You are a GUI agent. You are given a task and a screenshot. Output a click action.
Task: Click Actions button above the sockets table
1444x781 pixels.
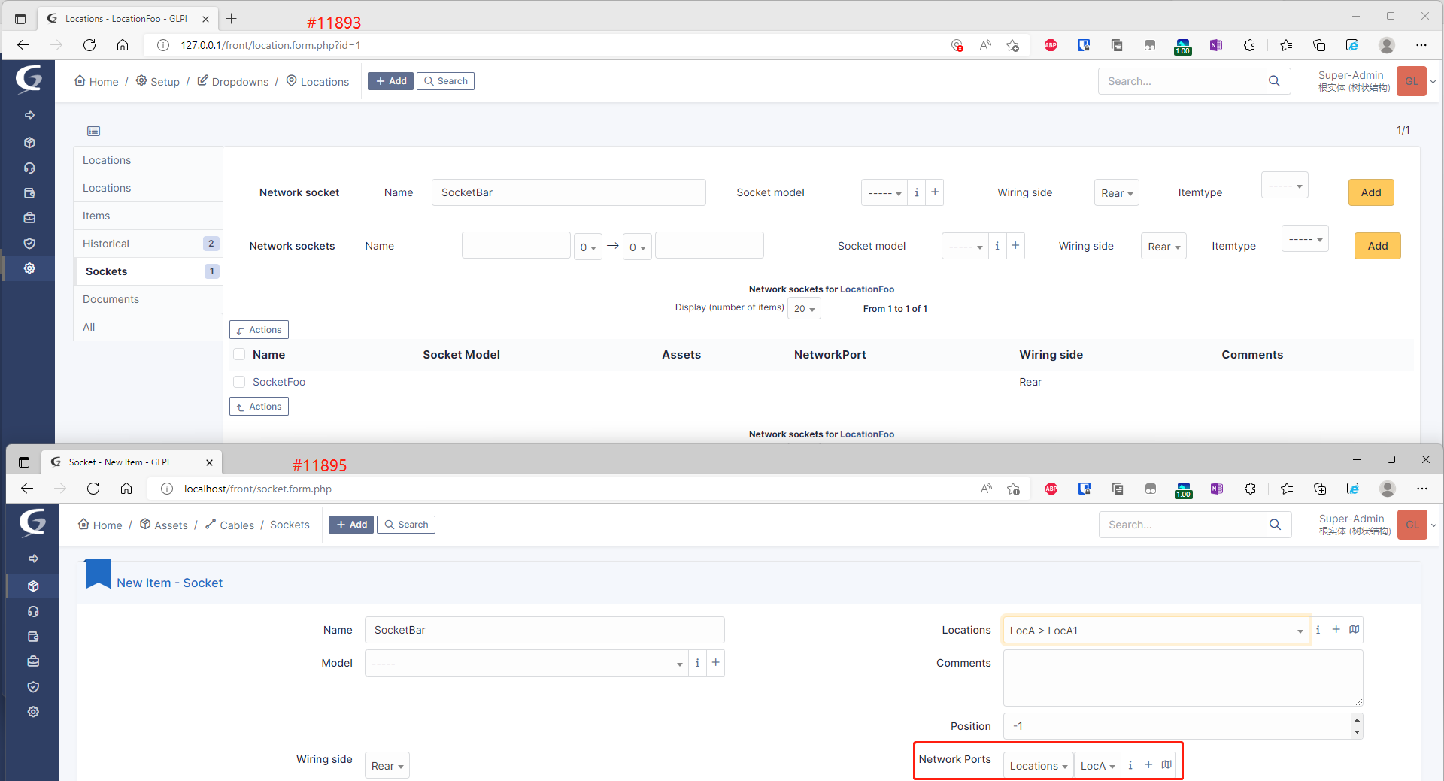point(259,329)
